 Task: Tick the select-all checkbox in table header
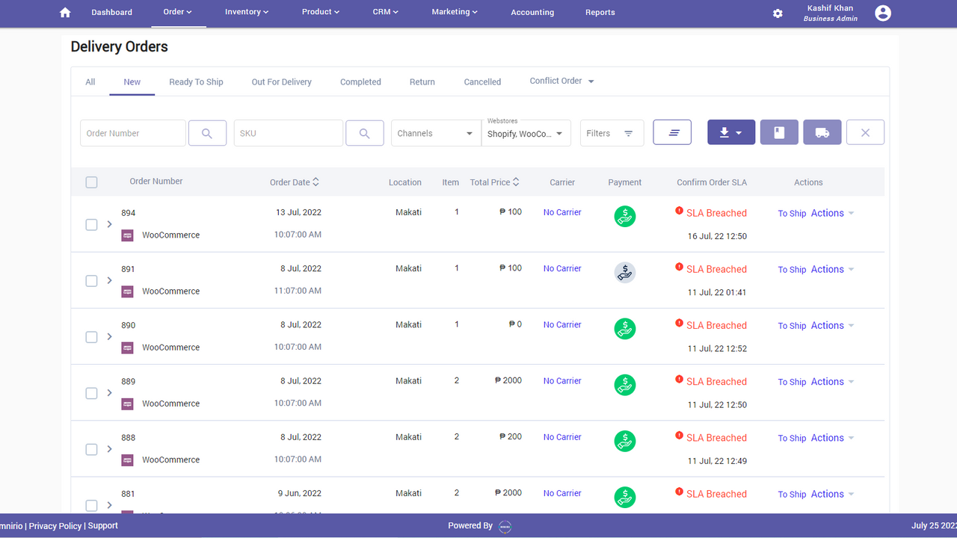[x=91, y=182]
